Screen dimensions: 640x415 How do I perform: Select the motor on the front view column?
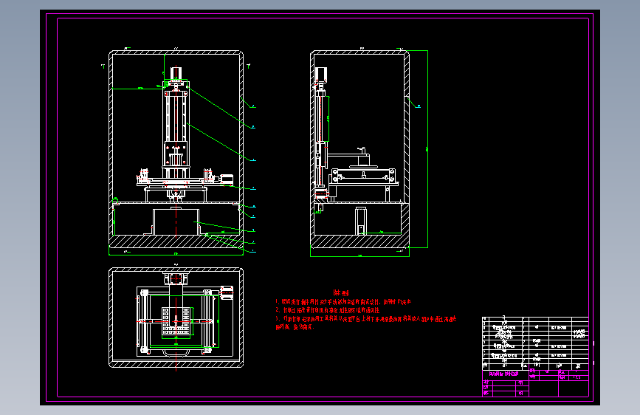(176, 74)
